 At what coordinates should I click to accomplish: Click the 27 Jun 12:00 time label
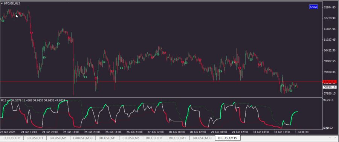pos(156,132)
